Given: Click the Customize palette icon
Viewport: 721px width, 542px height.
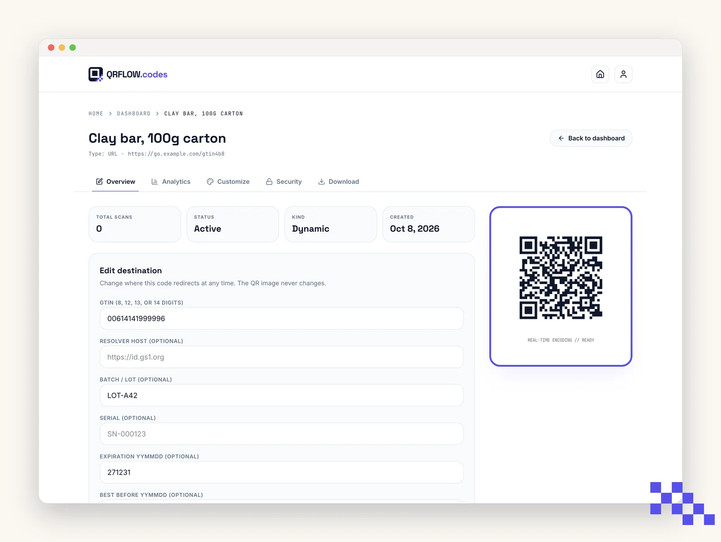Looking at the screenshot, I should tap(210, 182).
